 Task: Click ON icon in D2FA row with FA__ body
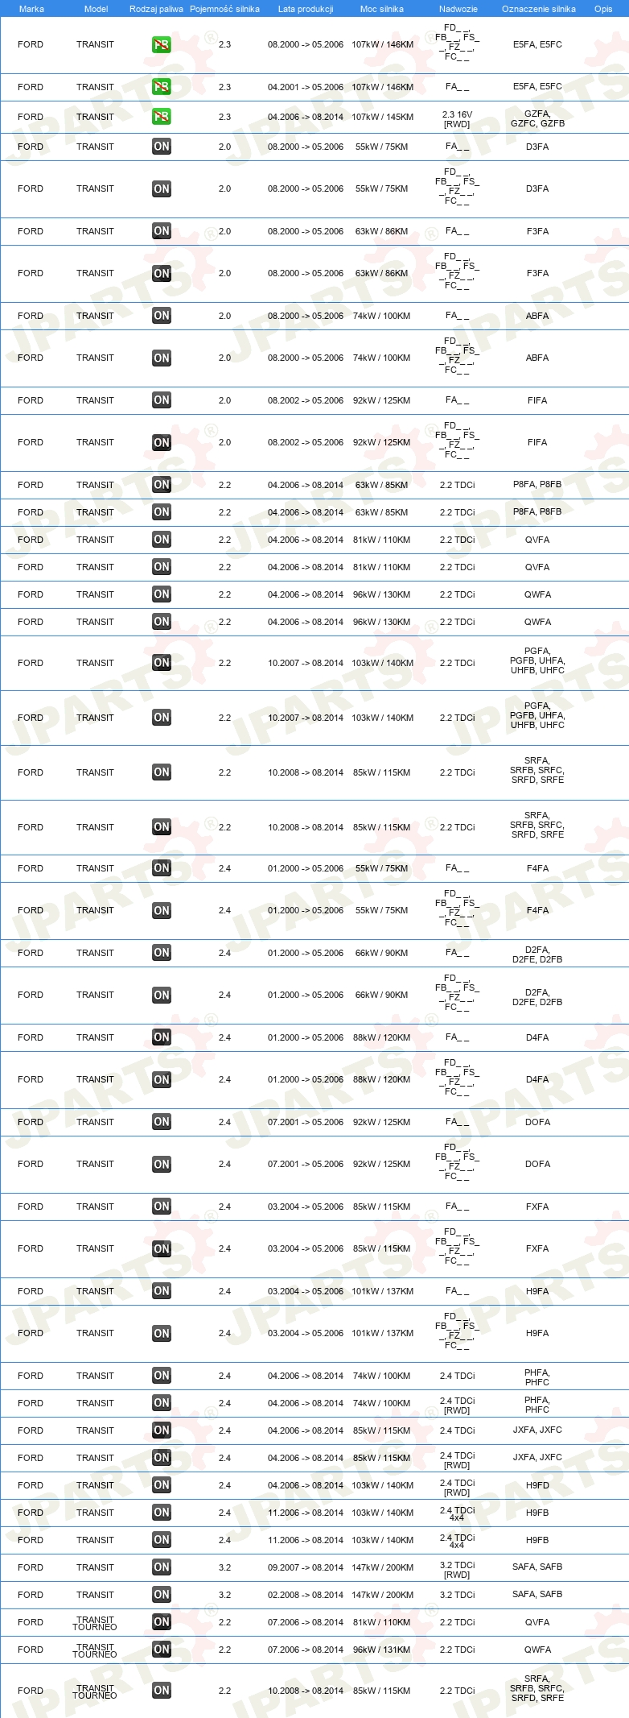click(x=162, y=953)
